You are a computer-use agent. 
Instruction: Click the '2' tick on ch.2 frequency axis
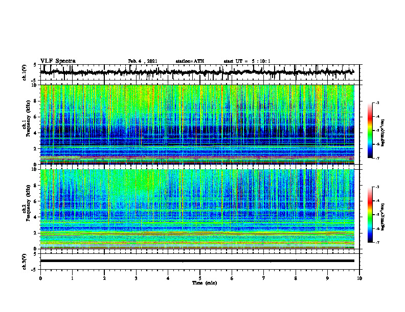point(35,233)
